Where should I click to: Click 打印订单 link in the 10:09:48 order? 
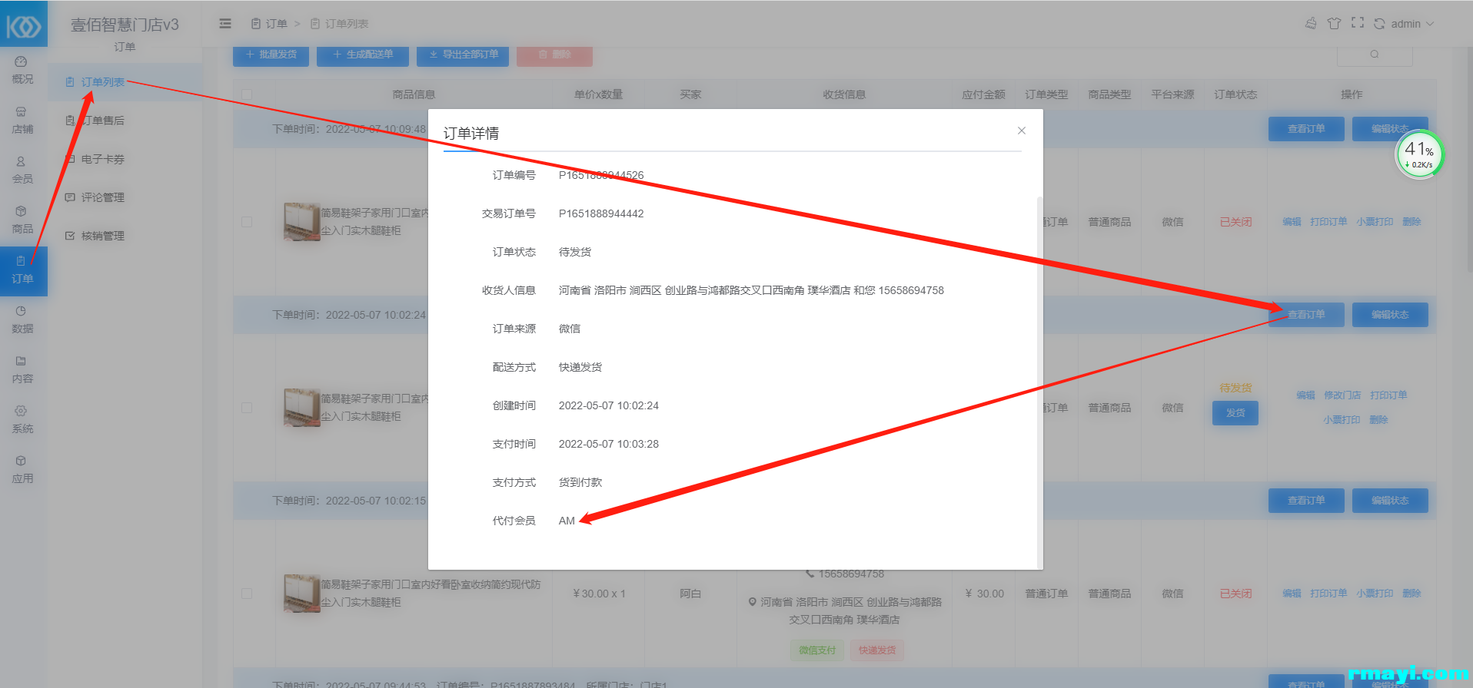coord(1328,222)
